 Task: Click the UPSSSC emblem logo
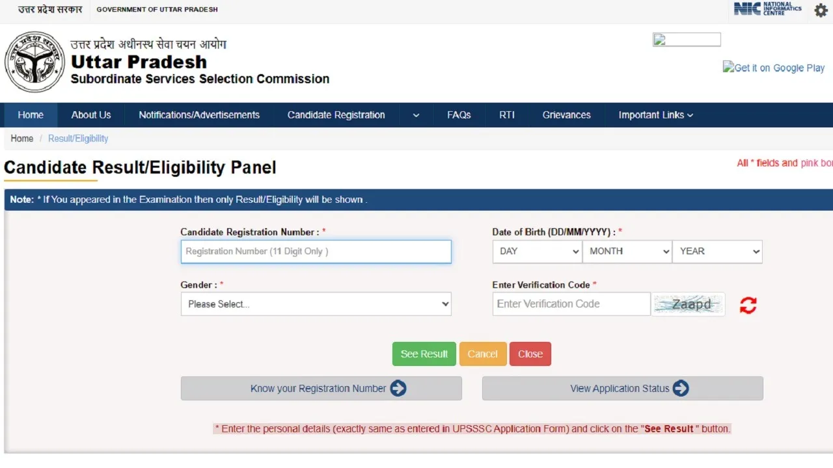[34, 62]
